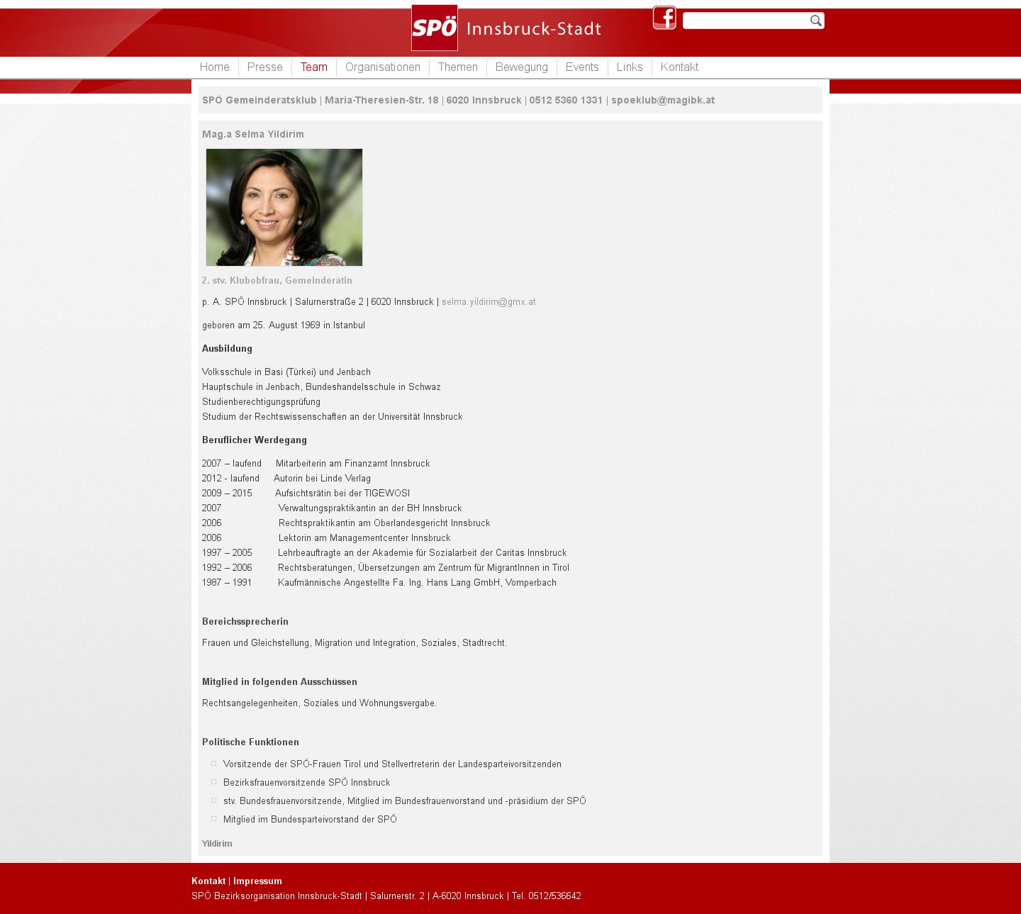Open the Presse menu item
The width and height of the screenshot is (1021, 914).
[x=264, y=67]
